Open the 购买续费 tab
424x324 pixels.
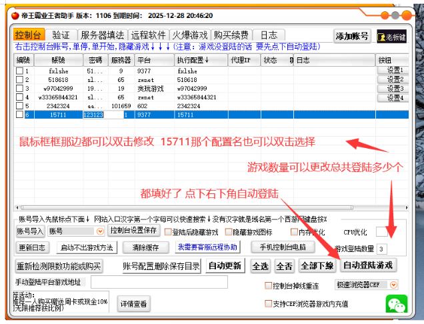coord(231,35)
